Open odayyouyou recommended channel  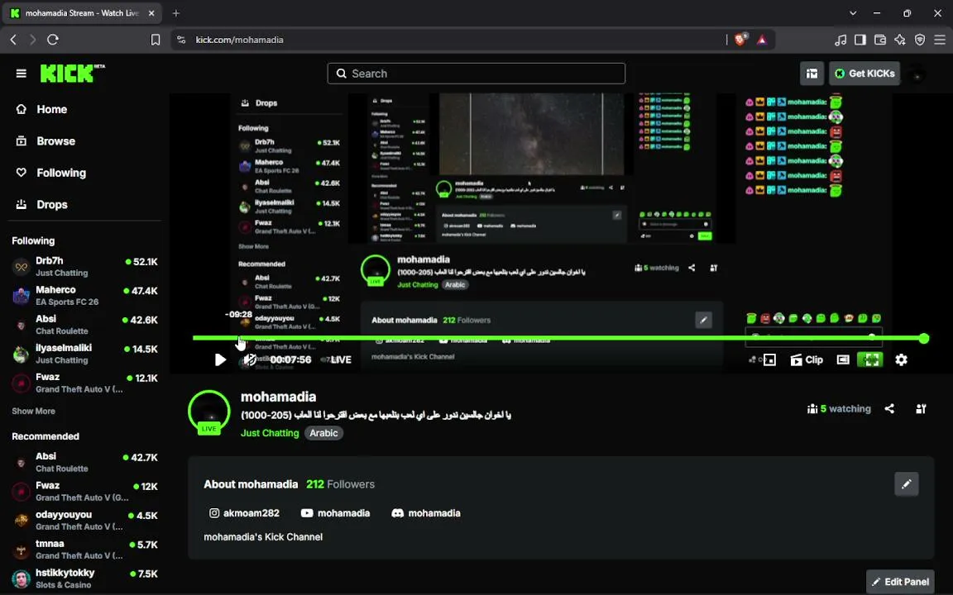pyautogui.click(x=84, y=521)
